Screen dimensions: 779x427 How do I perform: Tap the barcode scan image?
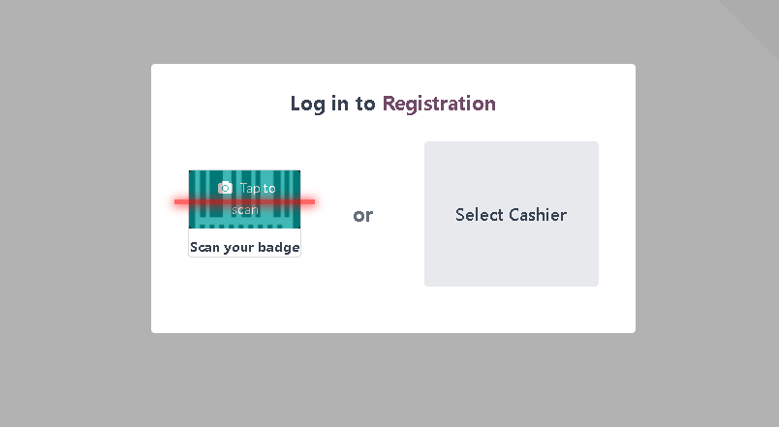(244, 199)
